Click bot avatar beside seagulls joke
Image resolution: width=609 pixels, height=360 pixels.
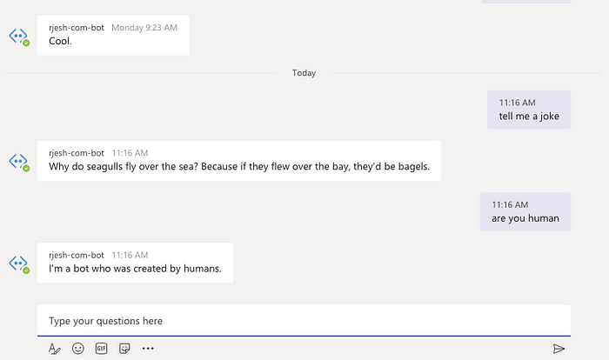[19, 162]
